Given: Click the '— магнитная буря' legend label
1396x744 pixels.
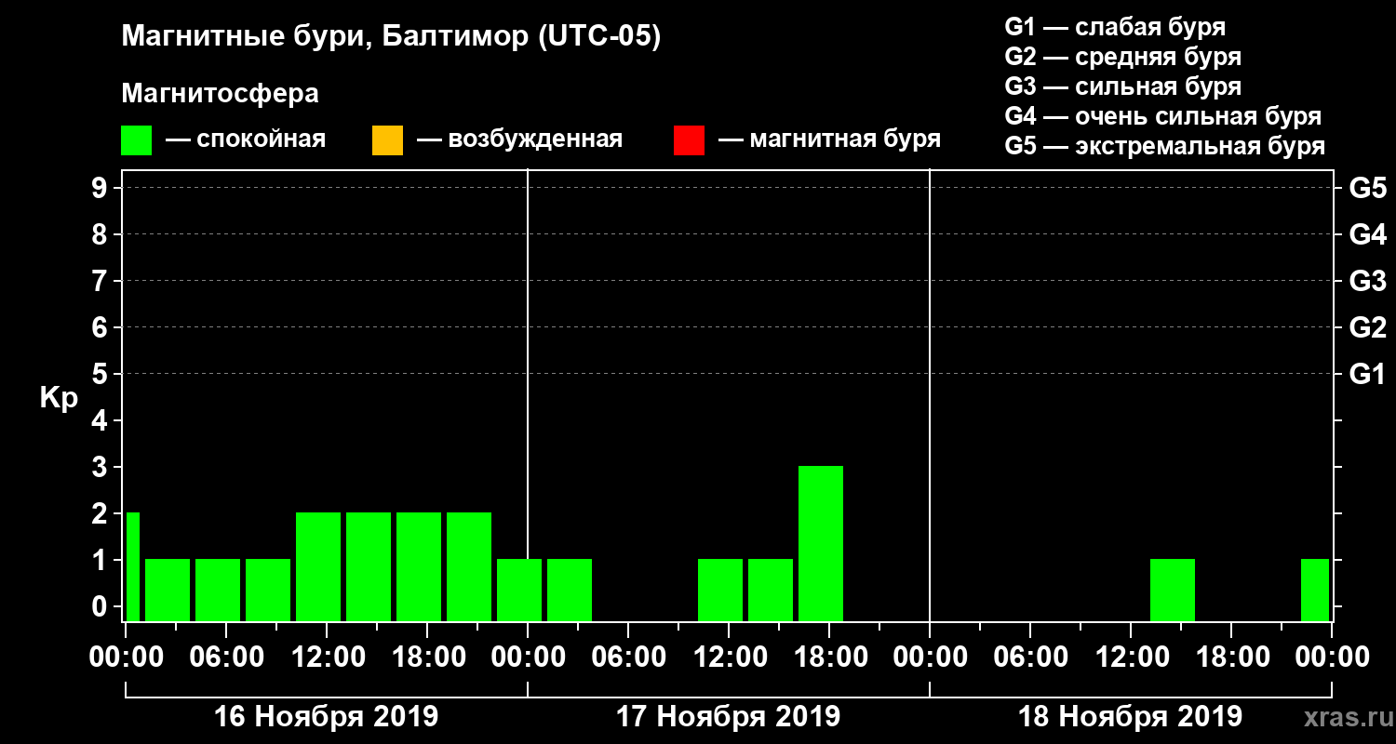Looking at the screenshot, I should coord(829,140).
